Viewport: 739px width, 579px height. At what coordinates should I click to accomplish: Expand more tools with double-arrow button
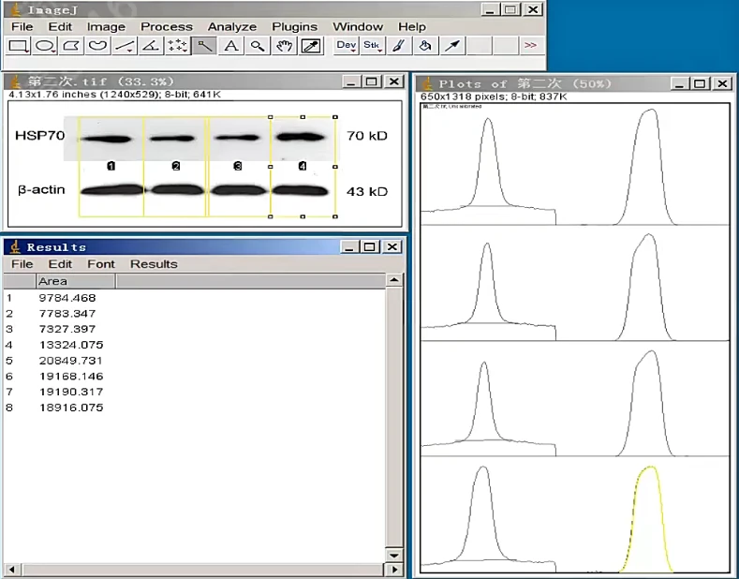pyautogui.click(x=530, y=46)
